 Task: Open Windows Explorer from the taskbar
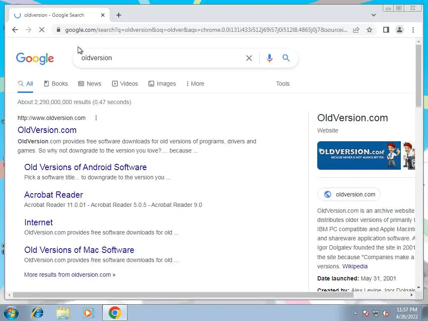point(63,313)
